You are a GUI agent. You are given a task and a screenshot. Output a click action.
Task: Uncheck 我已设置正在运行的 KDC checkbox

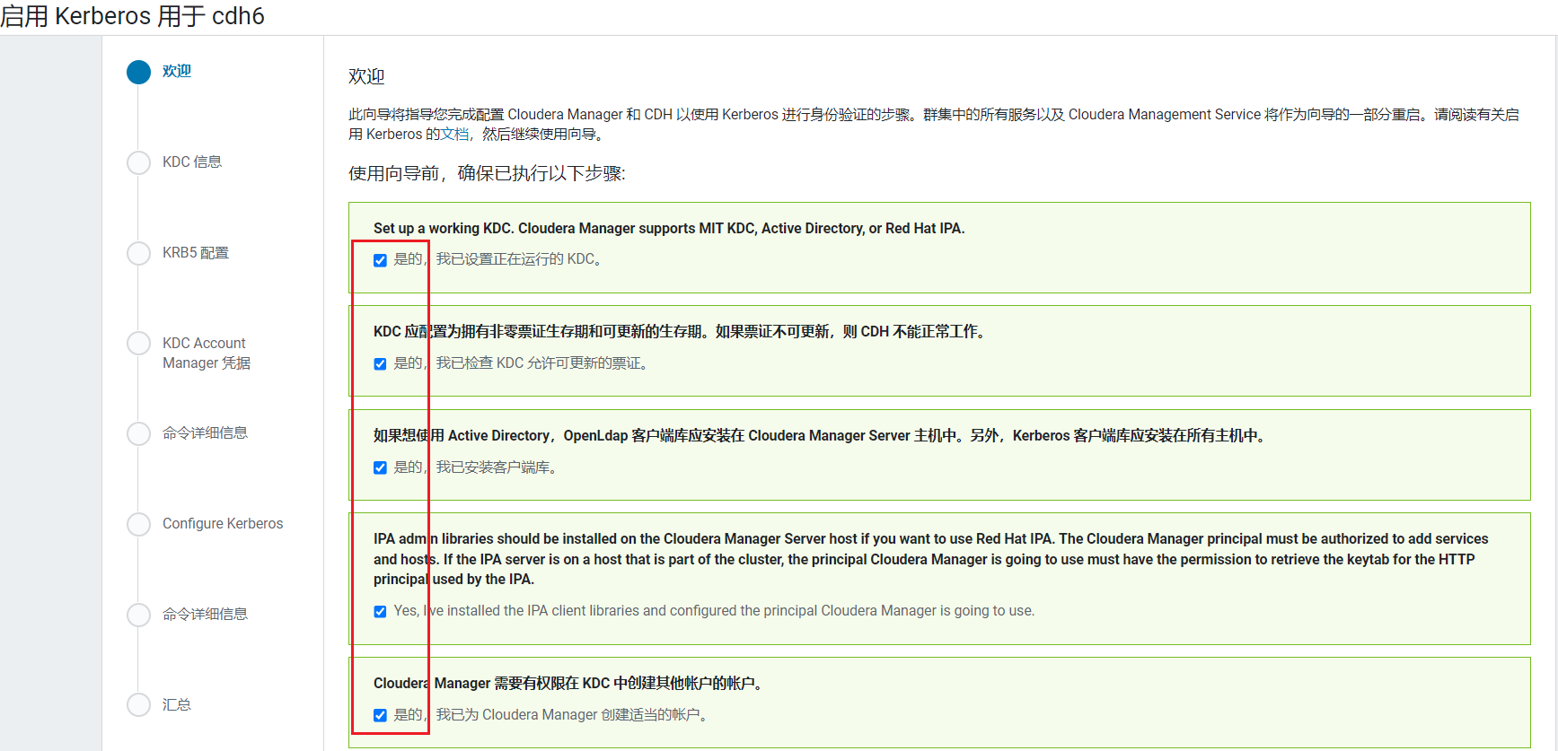(x=380, y=260)
